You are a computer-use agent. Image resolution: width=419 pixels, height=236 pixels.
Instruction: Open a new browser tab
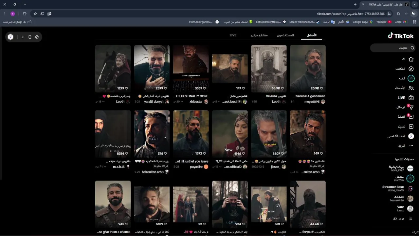pyautogui.click(x=355, y=4)
